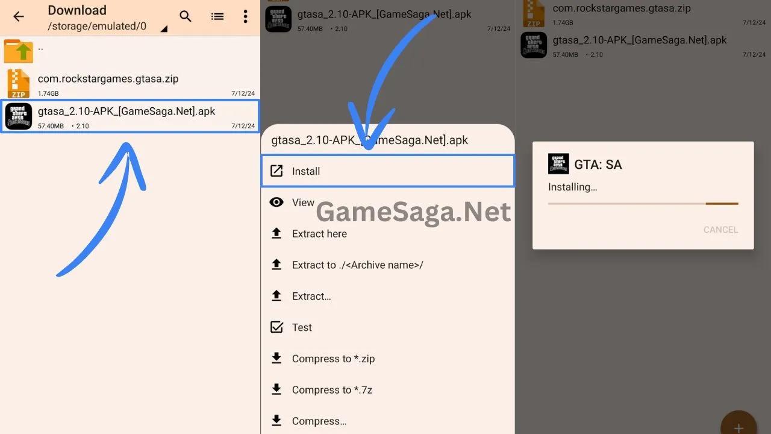771x434 pixels.
Task: Tap the Install open-external icon
Action: (x=276, y=171)
